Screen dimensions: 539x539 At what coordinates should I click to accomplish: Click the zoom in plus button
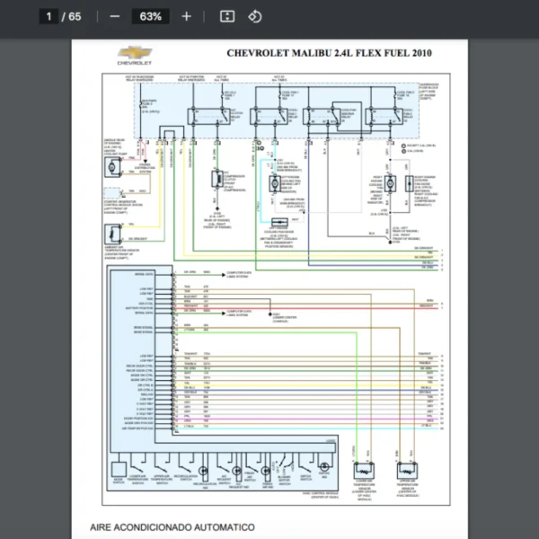[186, 16]
